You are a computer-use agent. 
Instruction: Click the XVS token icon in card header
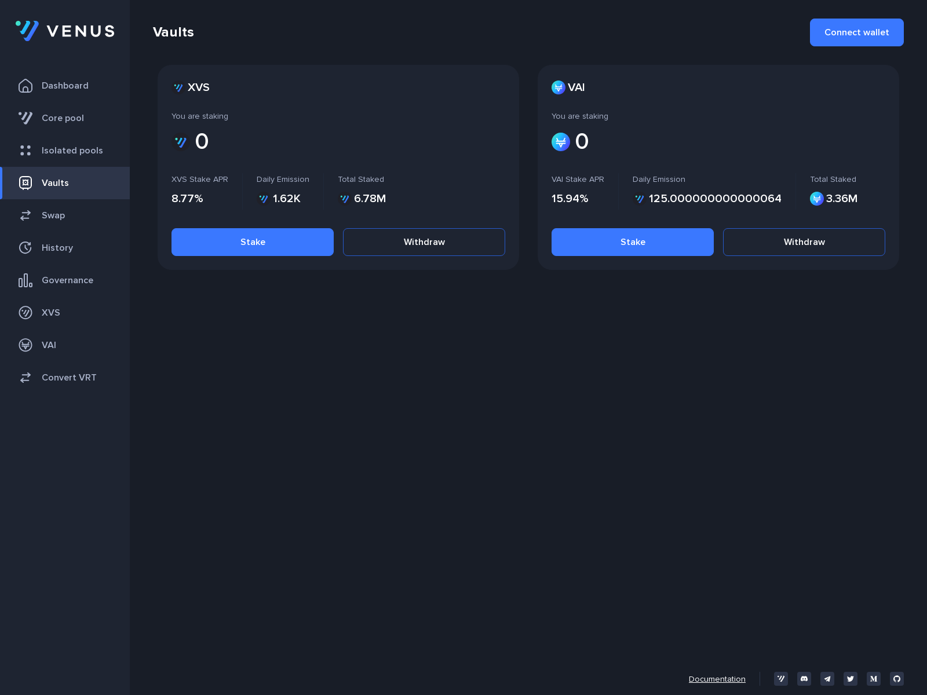178,87
